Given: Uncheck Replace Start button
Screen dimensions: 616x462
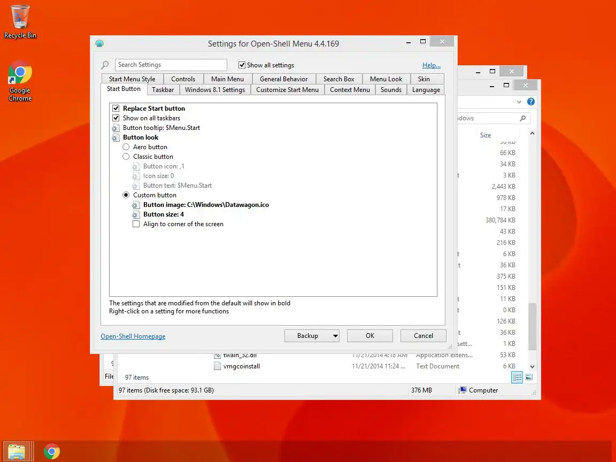Looking at the screenshot, I should (x=116, y=109).
